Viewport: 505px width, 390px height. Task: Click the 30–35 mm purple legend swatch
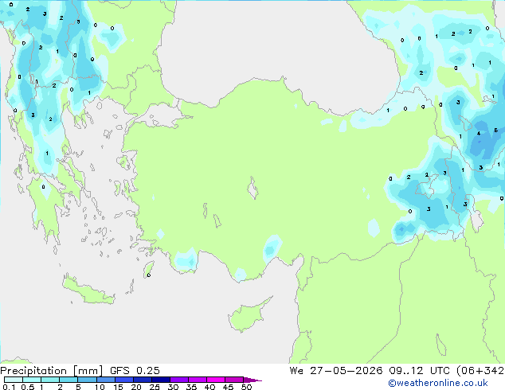(179, 380)
